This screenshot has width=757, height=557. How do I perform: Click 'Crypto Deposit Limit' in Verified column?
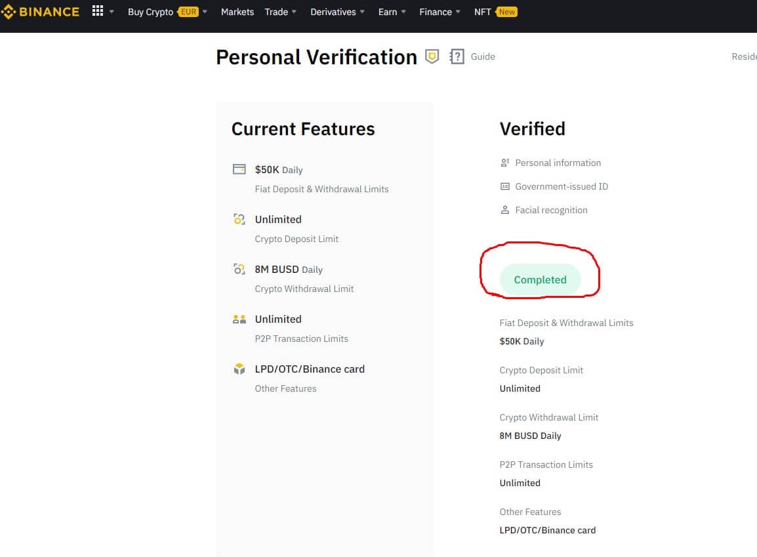coord(541,370)
